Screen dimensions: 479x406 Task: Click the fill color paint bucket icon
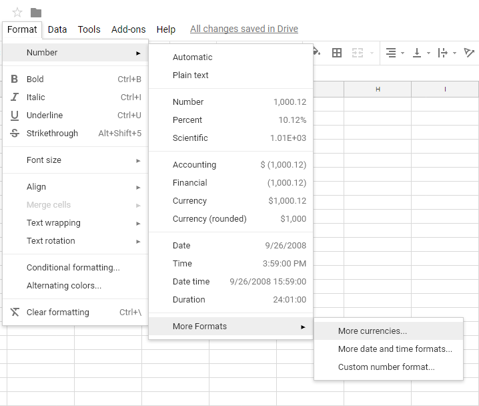316,53
